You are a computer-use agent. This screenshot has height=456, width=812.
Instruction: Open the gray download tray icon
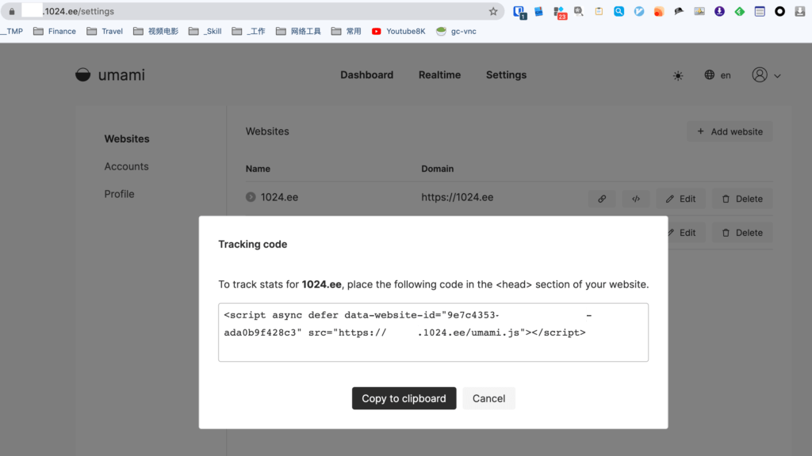tap(799, 11)
